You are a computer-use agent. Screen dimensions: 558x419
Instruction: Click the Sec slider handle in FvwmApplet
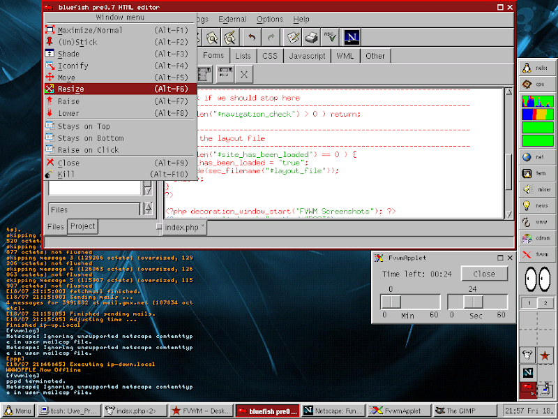473,302
